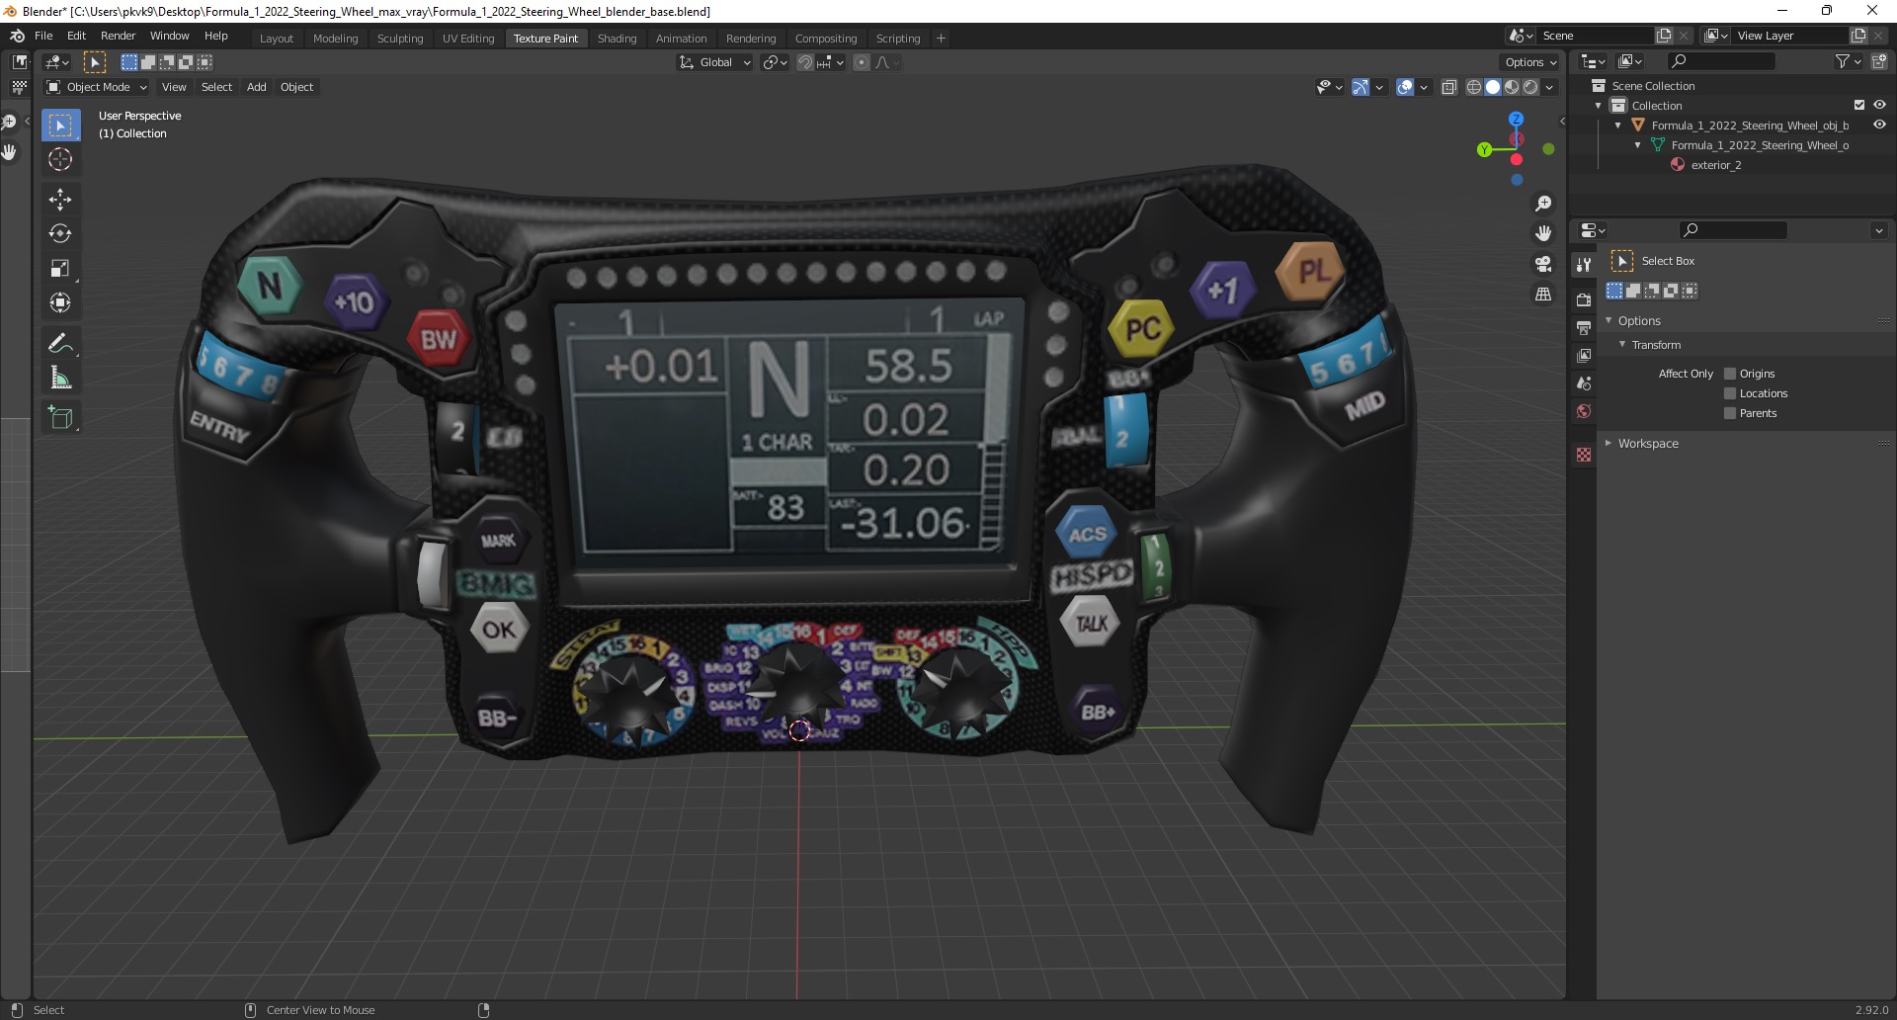Switch to the UV Editing workspace tab
The width and height of the screenshot is (1897, 1020).
468,39
